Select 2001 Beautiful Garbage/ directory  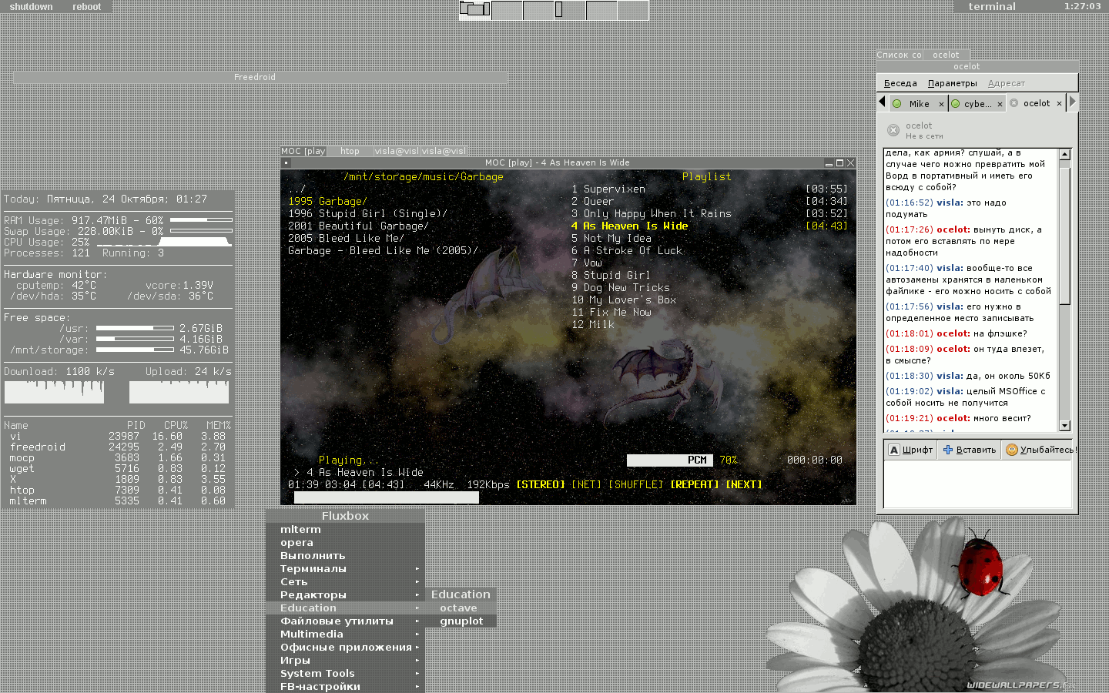coord(358,226)
